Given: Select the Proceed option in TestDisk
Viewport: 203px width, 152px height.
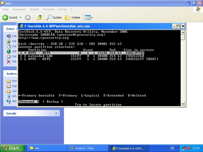Looking at the screenshot, I should (28, 102).
